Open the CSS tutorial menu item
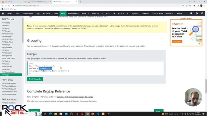Viewport: 207px width, 116px height. pos(17,14)
